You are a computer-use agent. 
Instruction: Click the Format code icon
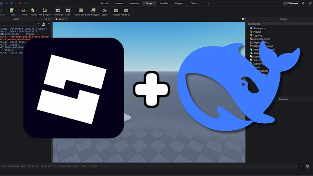point(23,11)
